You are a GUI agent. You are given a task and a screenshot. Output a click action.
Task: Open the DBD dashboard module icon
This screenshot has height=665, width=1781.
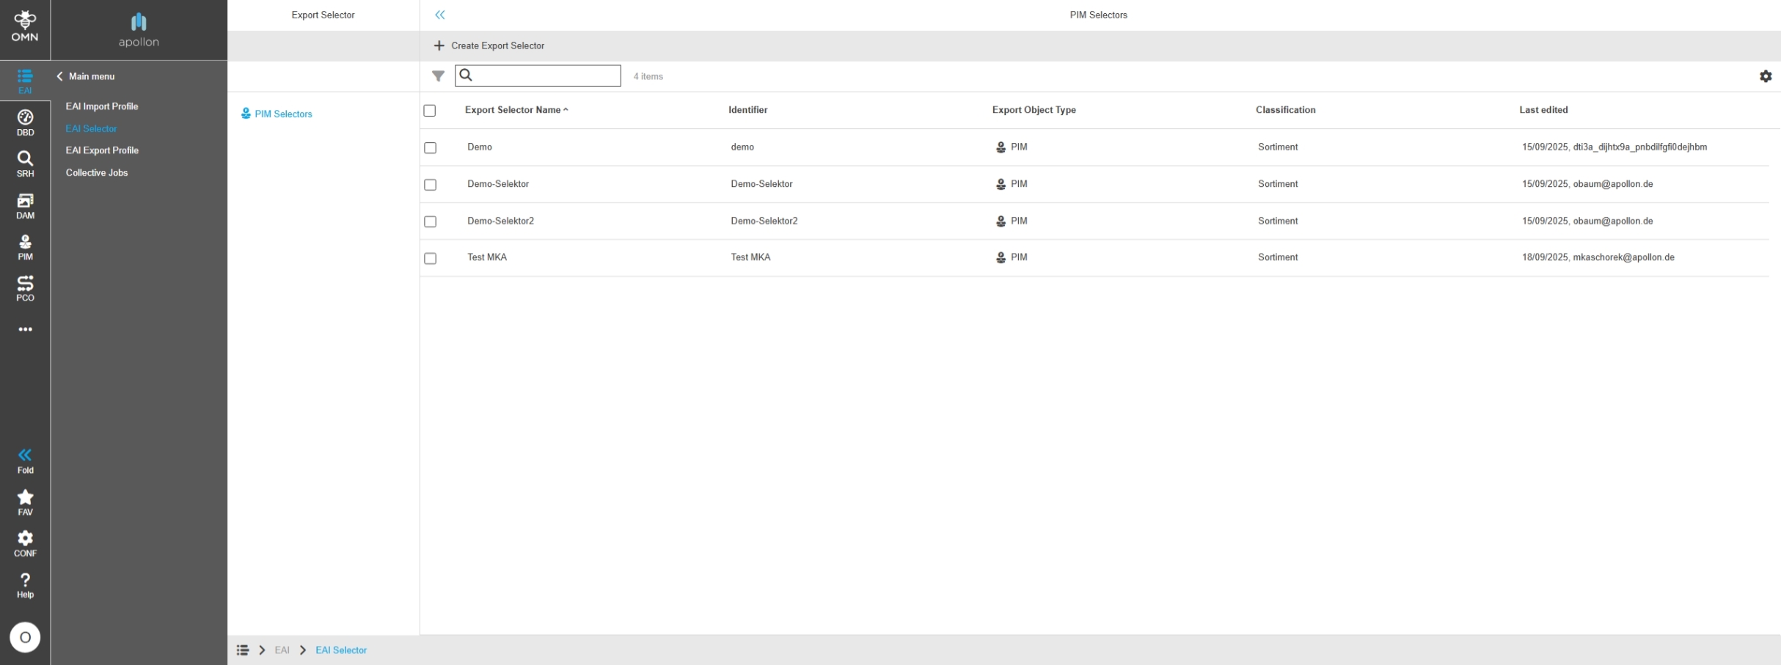tap(25, 122)
